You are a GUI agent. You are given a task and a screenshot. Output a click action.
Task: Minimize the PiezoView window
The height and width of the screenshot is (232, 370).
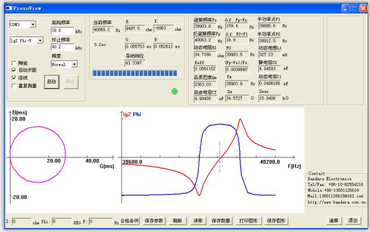tap(346, 8)
